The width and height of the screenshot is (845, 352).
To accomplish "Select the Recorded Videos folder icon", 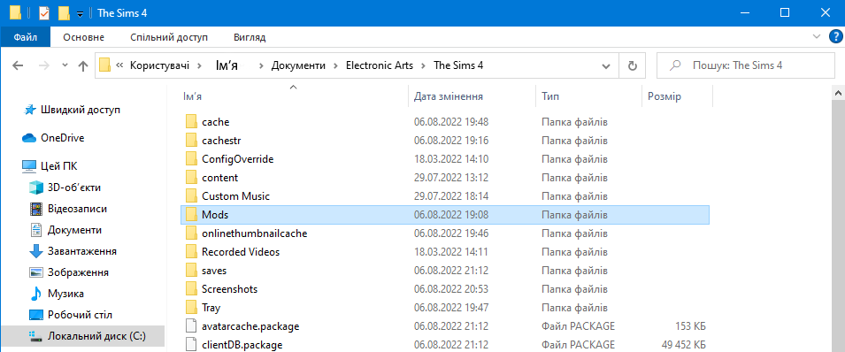I will [191, 252].
